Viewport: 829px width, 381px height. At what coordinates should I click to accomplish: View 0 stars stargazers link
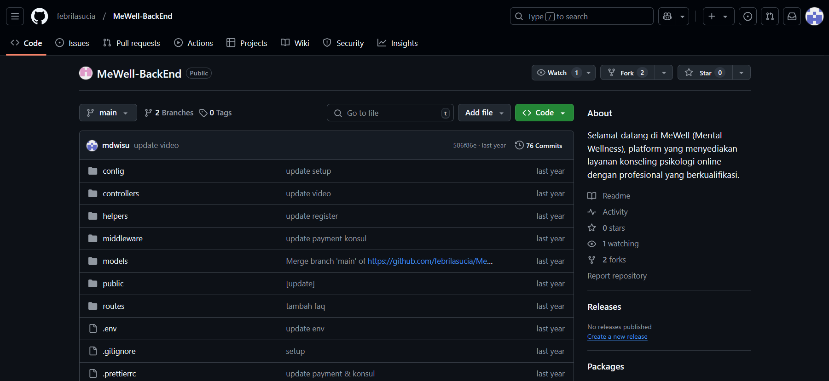pos(606,228)
